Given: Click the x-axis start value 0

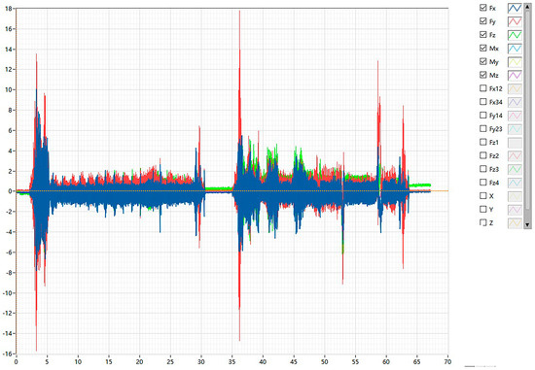Looking at the screenshot, I should click(x=16, y=362).
